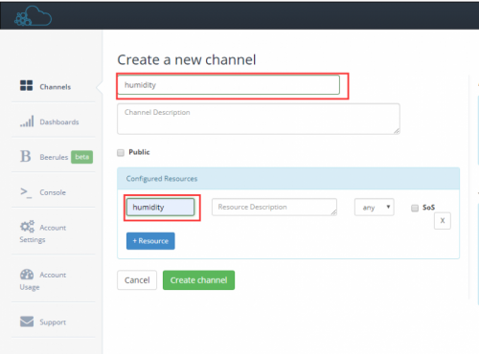Open Channels via its grid icon
The width and height of the screenshot is (479, 354).
[x=26, y=85]
